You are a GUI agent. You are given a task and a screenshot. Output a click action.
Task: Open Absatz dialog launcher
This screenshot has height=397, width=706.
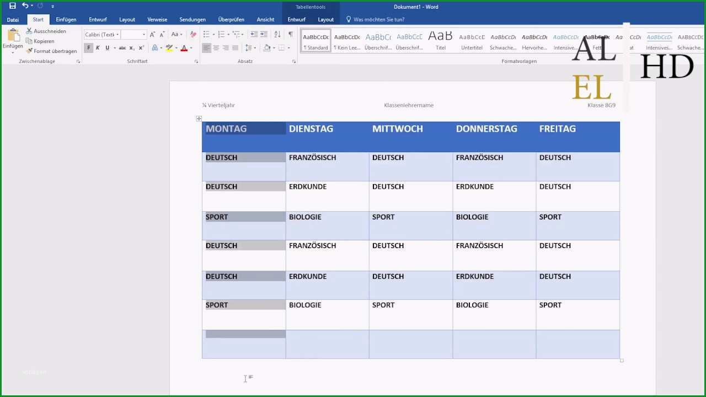coord(294,62)
